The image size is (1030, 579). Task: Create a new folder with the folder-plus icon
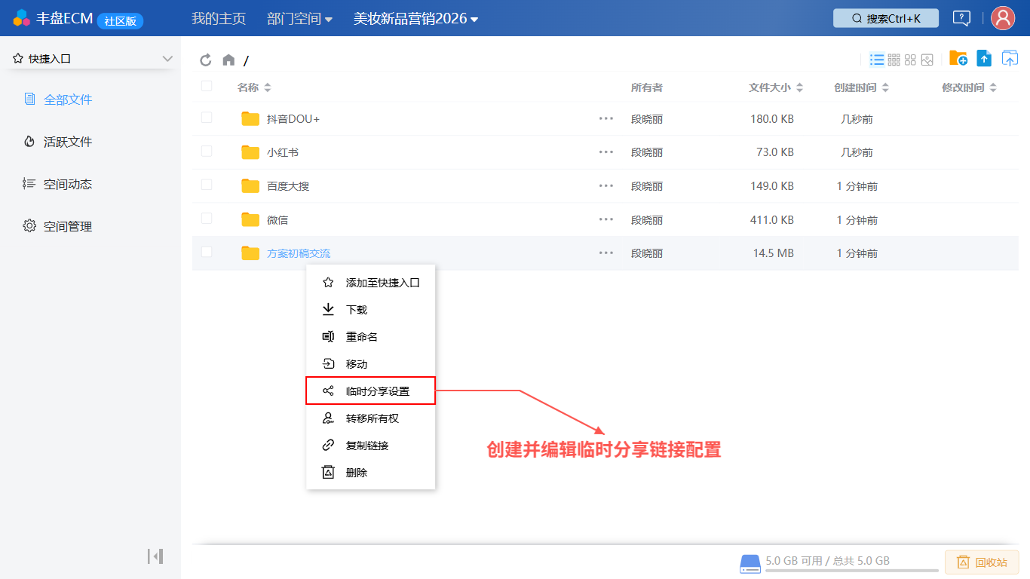[x=958, y=58]
